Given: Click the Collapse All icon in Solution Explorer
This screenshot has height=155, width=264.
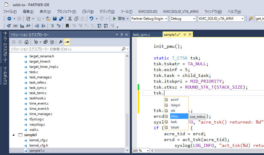Looking at the screenshot, I should [x=45, y=42].
